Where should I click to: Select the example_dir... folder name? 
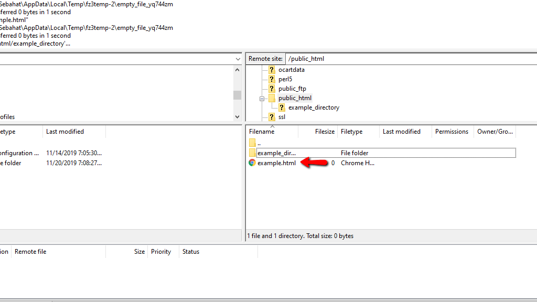pos(276,153)
